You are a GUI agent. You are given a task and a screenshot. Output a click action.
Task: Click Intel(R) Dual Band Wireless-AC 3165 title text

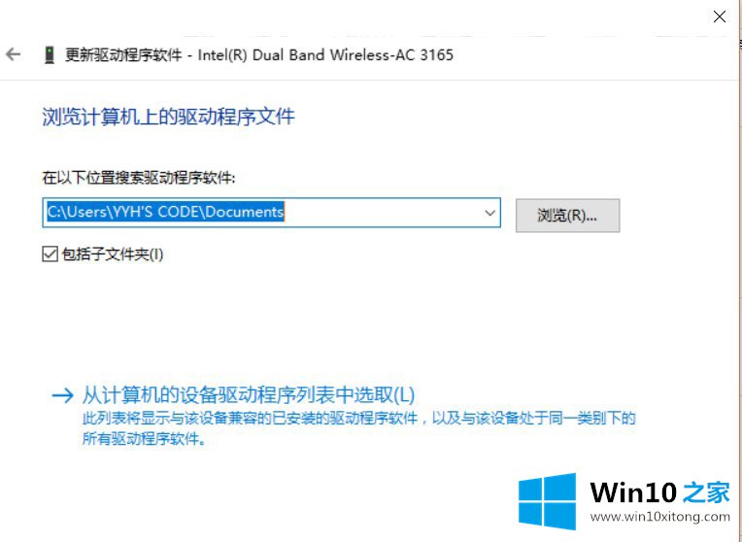[325, 55]
